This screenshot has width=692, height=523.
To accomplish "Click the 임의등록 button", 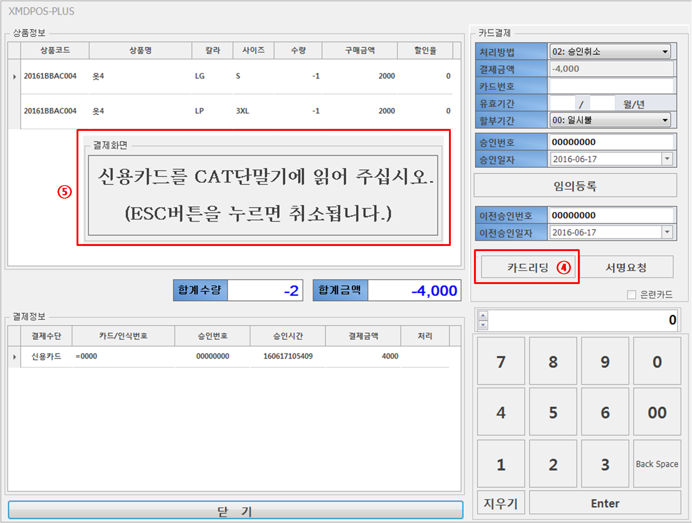I will coord(575,186).
